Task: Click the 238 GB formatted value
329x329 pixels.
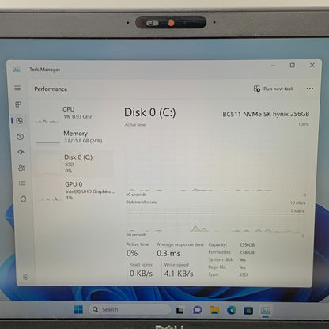Action: point(247,252)
